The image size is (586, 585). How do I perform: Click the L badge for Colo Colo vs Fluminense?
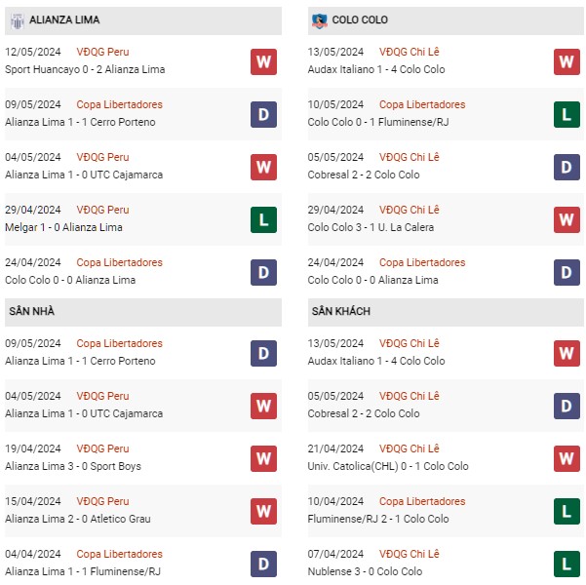pyautogui.click(x=566, y=114)
